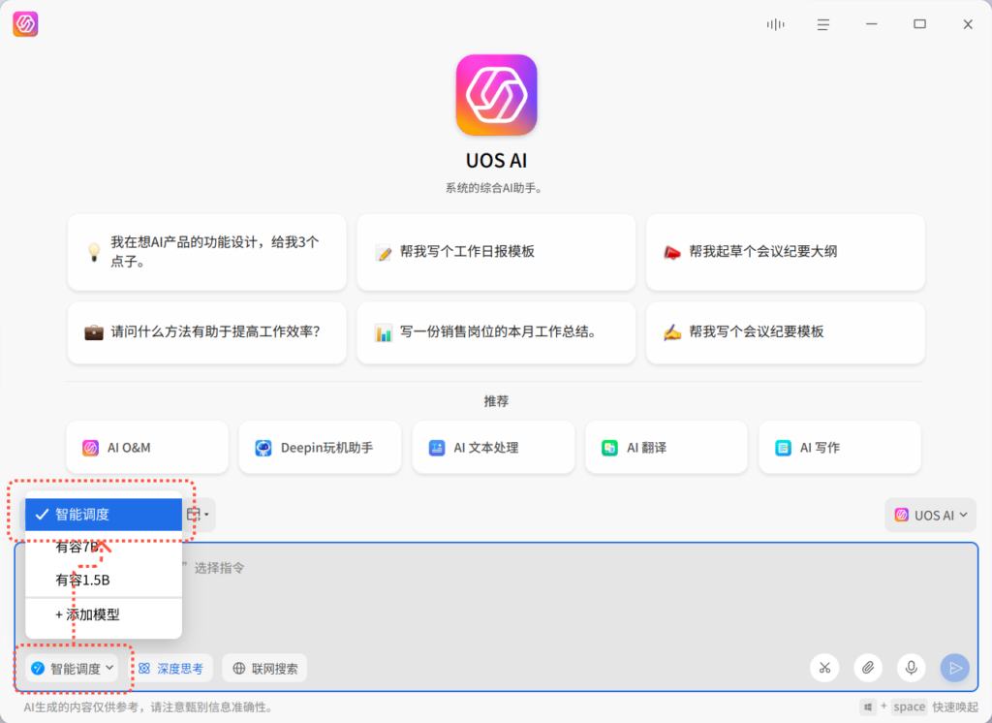Open the AI 翻译 assistant card
992x723 pixels.
point(666,448)
